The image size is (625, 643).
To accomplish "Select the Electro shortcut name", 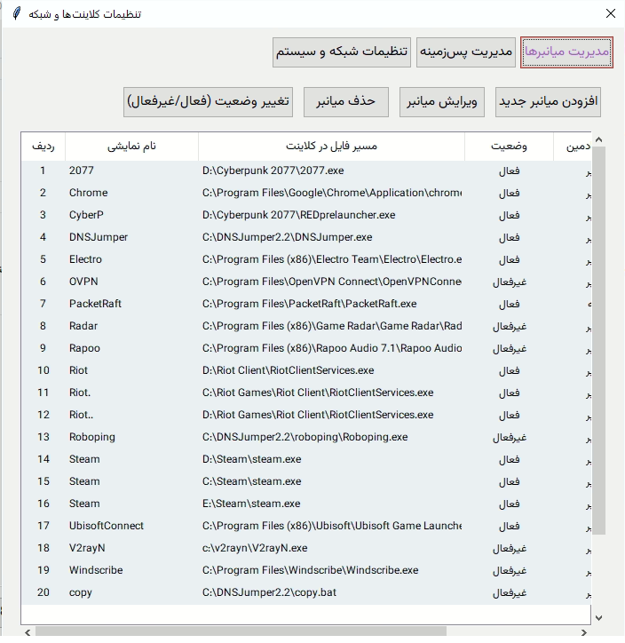I will 85,259.
